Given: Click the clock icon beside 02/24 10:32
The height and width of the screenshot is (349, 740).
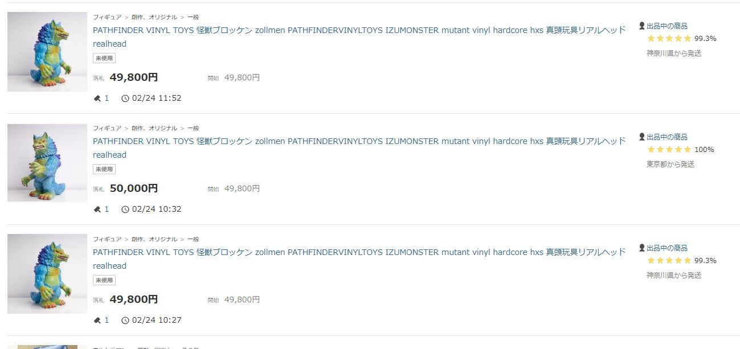Looking at the screenshot, I should (125, 209).
